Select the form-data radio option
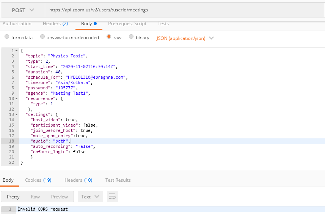The image size is (325, 214). [x=7, y=36]
